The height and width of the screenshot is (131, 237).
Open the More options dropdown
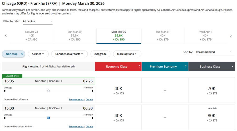127,54
